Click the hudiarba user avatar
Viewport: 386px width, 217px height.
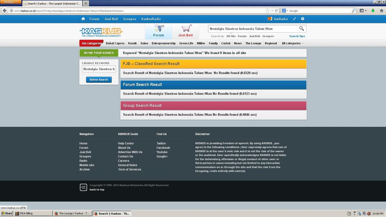click(270, 19)
